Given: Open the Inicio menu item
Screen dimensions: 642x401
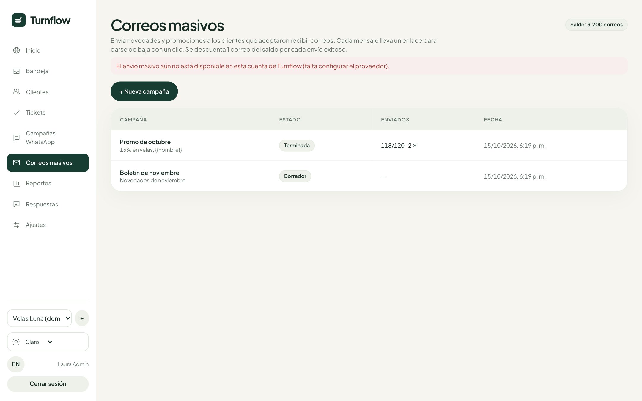Looking at the screenshot, I should [48, 50].
